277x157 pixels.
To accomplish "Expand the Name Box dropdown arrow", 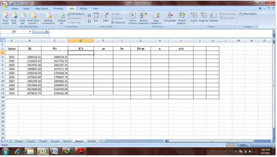I will pos(30,32).
